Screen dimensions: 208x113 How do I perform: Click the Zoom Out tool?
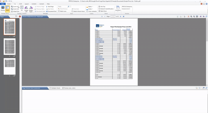15,9
